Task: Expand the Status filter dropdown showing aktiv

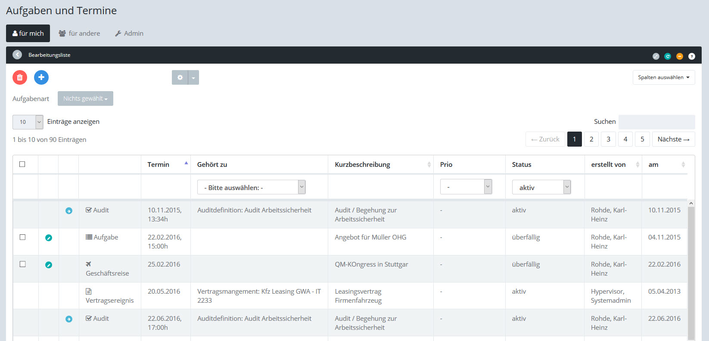Action: pyautogui.click(x=541, y=187)
